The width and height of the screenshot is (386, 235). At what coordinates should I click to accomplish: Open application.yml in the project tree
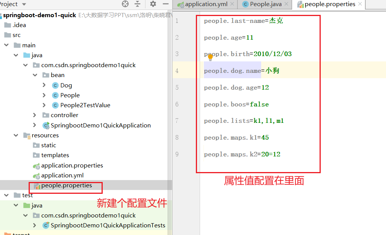click(62, 175)
